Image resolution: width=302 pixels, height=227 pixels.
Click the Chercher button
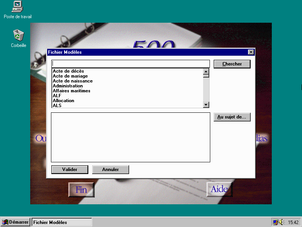point(232,64)
